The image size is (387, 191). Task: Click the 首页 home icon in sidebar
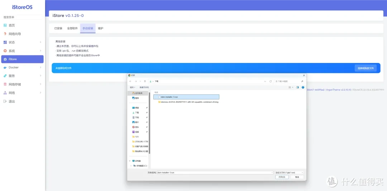(x=5, y=25)
